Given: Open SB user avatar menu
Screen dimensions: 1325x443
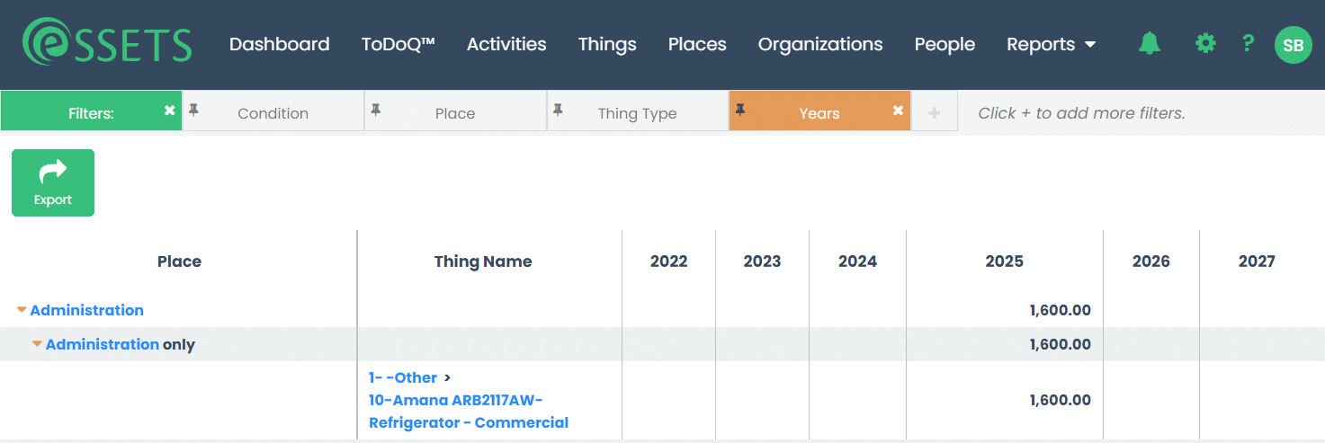Looking at the screenshot, I should point(1294,45).
